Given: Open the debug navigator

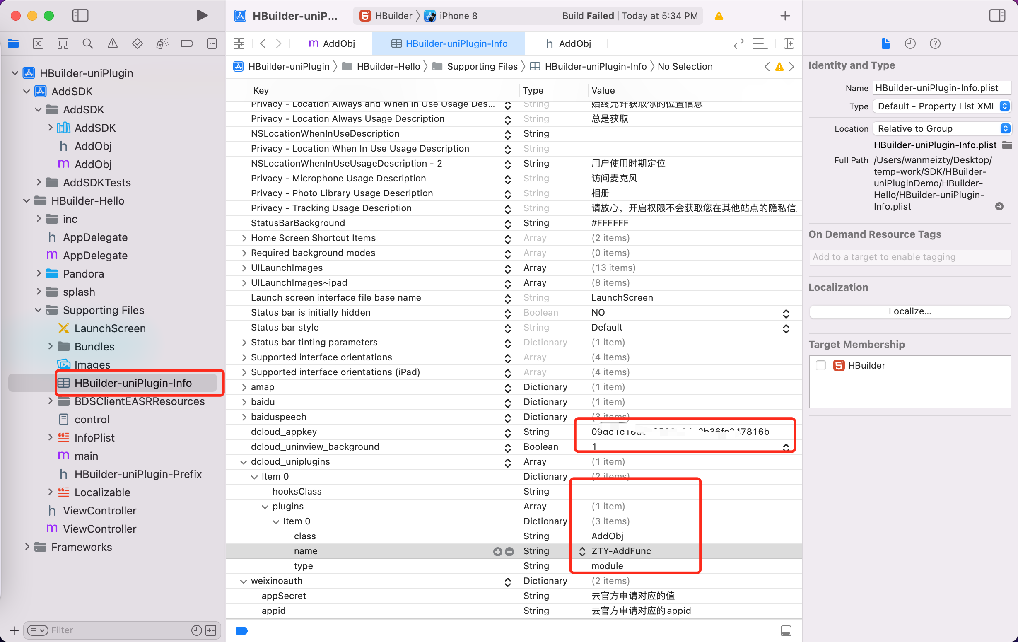Looking at the screenshot, I should 162,43.
